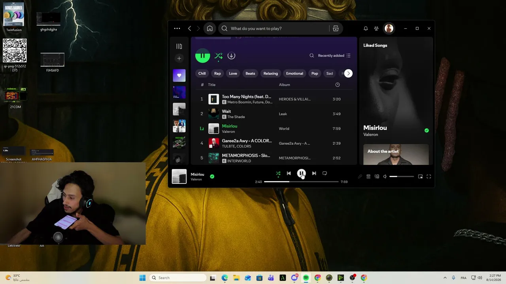Play the track titled 'Wait'
Screen dimensions: 506x284
click(x=227, y=111)
